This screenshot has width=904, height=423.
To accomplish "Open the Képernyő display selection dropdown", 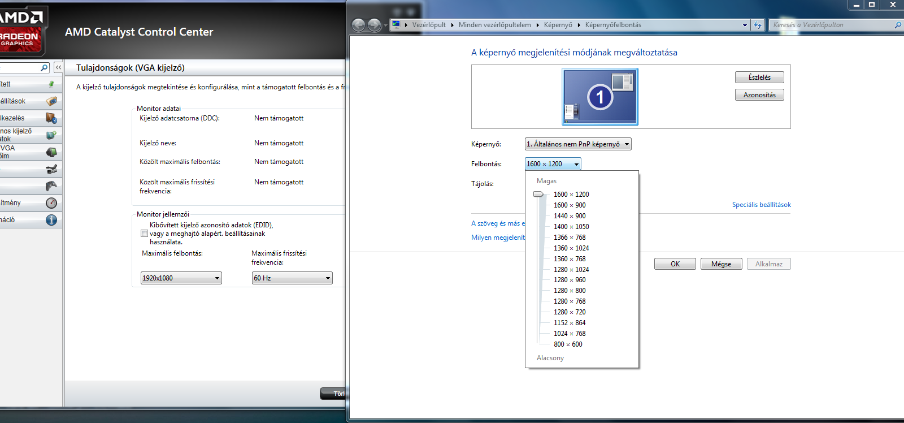I will [x=578, y=144].
